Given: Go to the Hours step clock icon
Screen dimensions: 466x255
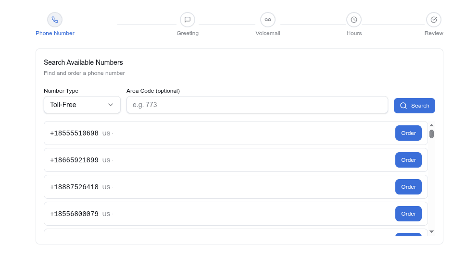Looking at the screenshot, I should 354,20.
